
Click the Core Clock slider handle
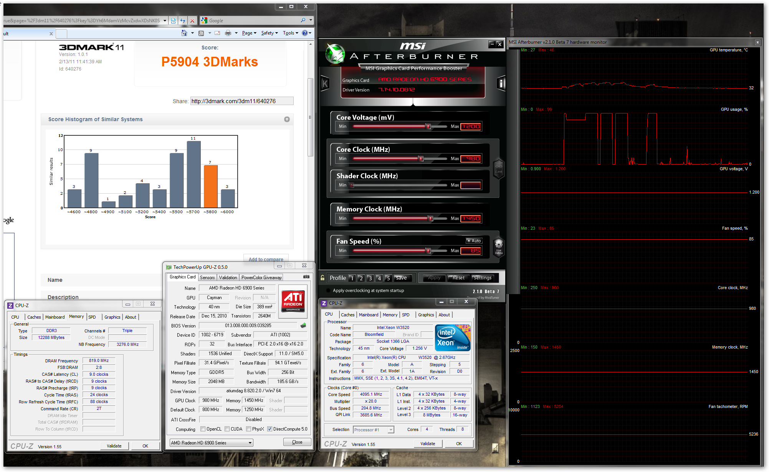pyautogui.click(x=421, y=159)
